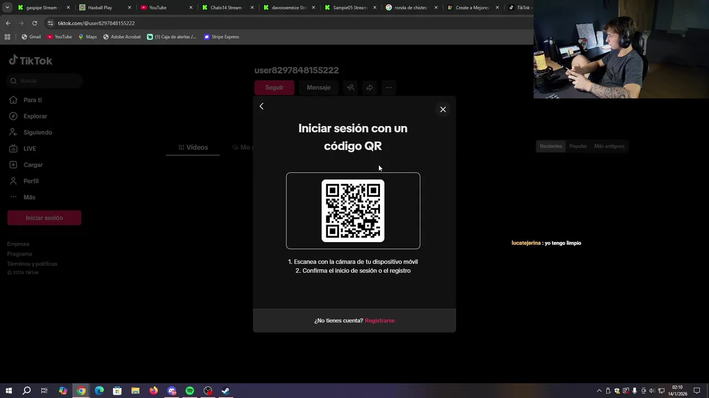This screenshot has height=398, width=709.
Task: Click the site info icon in address bar
Action: pos(50,23)
